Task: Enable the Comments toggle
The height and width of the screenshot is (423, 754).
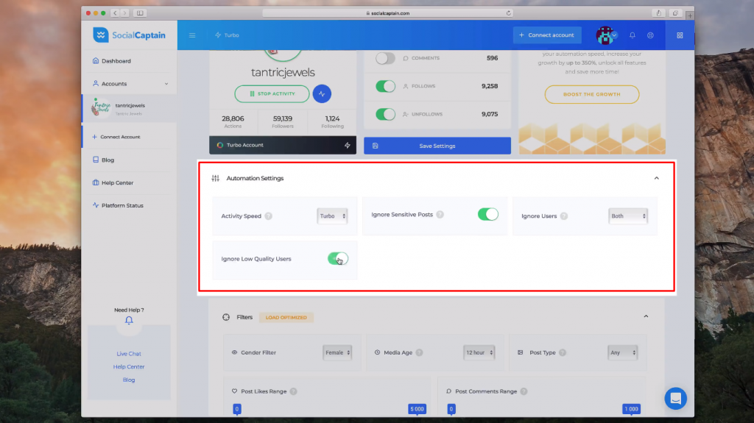Action: click(x=385, y=58)
